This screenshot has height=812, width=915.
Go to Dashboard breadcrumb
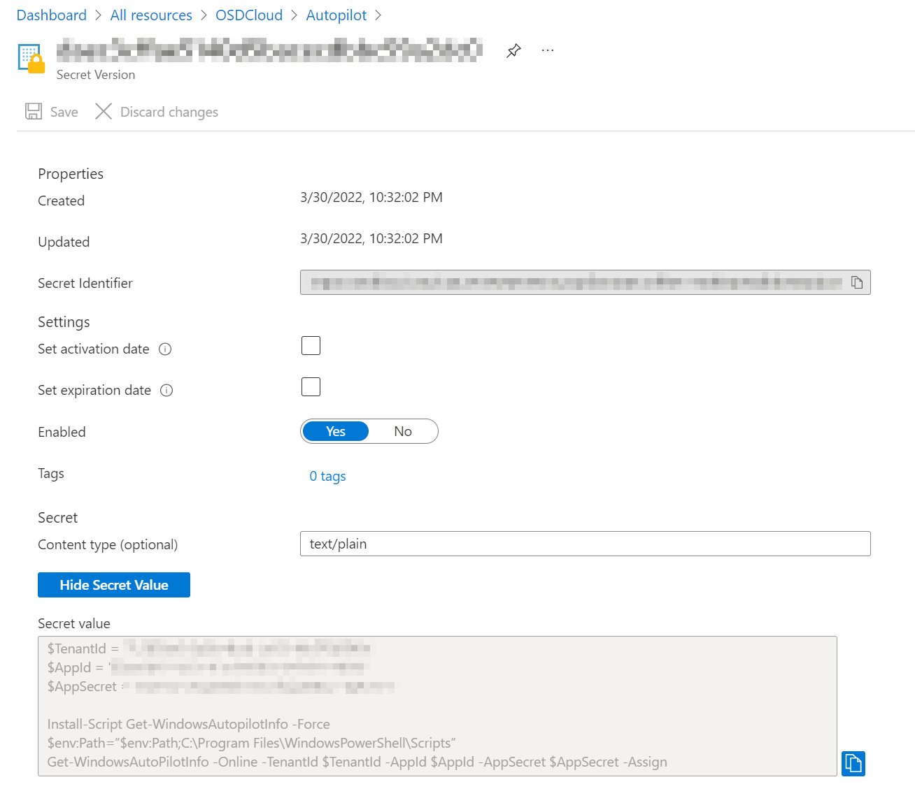pyautogui.click(x=52, y=15)
